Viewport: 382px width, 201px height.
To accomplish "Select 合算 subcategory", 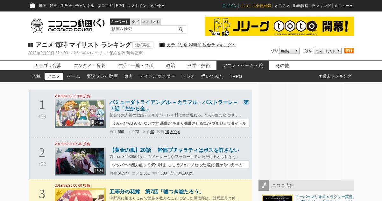I will [36, 76].
